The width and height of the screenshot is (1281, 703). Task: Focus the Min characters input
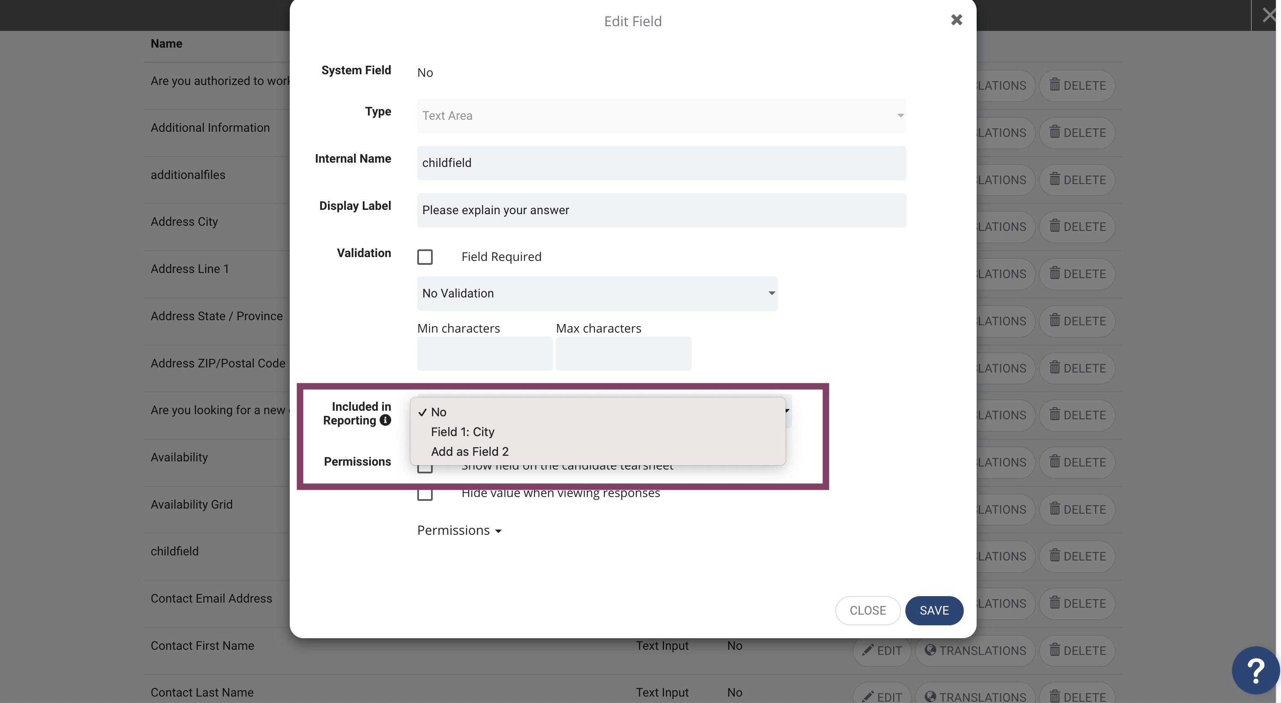coord(485,354)
